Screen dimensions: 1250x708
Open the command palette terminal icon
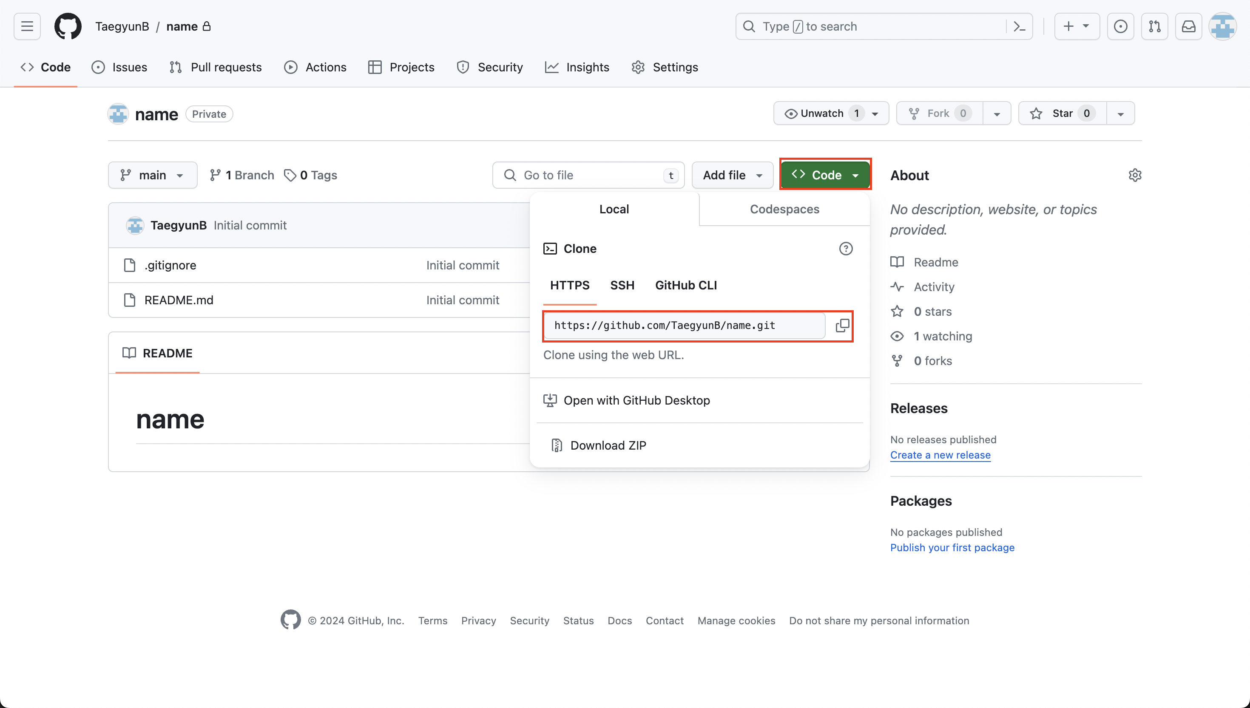coord(1020,26)
